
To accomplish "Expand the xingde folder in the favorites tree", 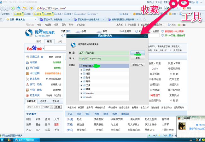I will coord(81,97).
